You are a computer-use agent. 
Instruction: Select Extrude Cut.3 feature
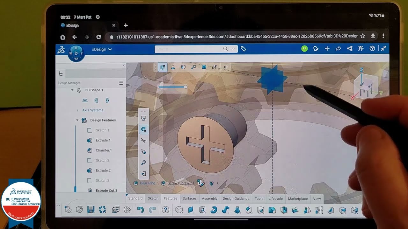coord(106,191)
